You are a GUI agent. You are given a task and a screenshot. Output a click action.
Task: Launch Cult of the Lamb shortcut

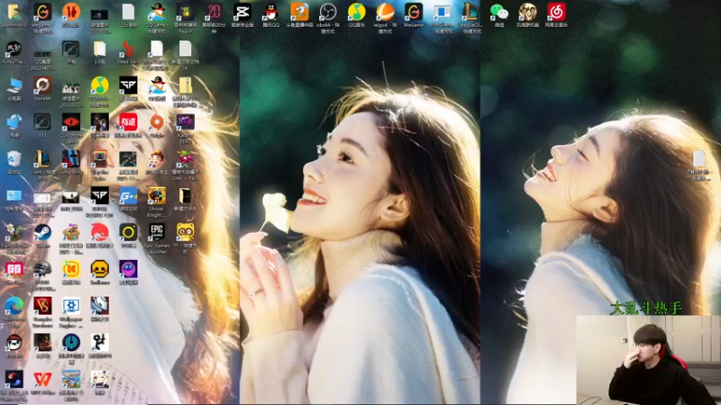pyautogui.click(x=71, y=122)
